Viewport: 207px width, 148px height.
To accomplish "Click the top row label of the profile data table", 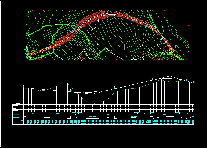I will 16,106.
